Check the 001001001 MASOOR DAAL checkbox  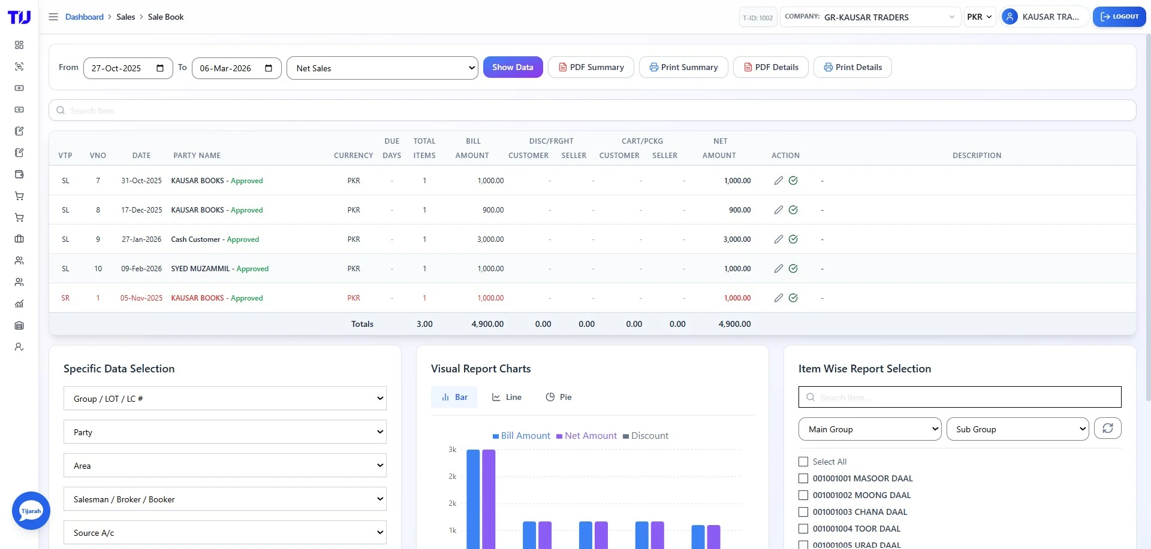(x=803, y=478)
